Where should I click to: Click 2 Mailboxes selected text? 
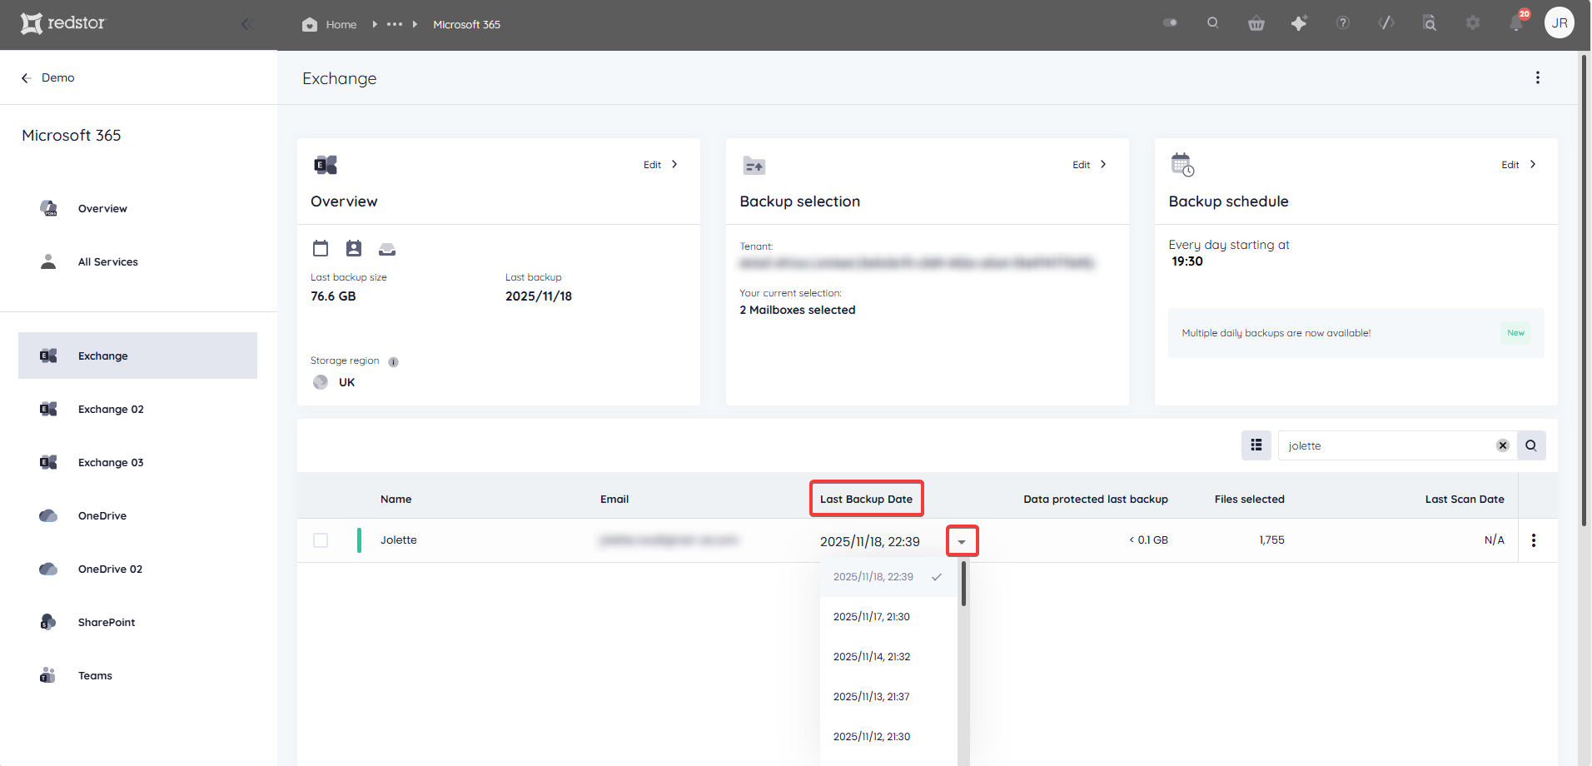(798, 310)
